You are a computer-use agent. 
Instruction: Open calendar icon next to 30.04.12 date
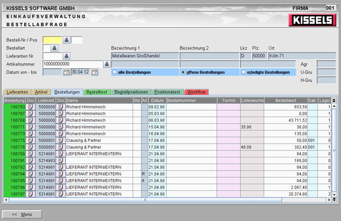point(94,72)
